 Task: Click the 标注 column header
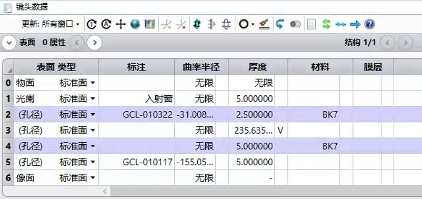tap(136, 67)
